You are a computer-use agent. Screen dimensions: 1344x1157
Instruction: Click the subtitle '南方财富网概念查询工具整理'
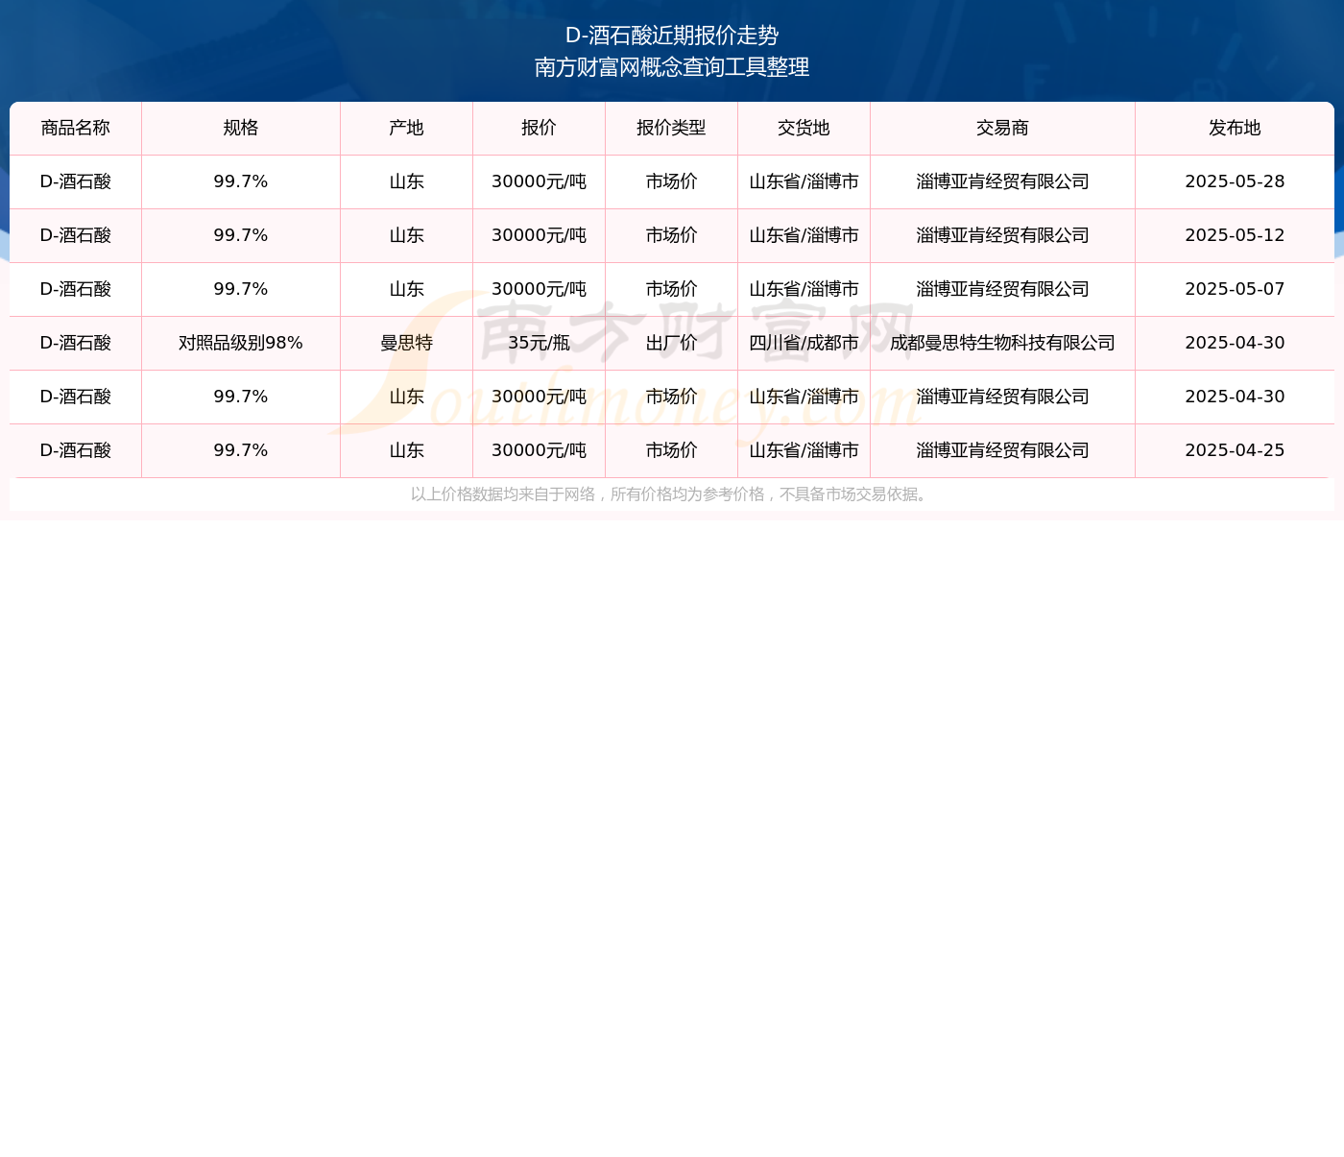pyautogui.click(x=672, y=67)
